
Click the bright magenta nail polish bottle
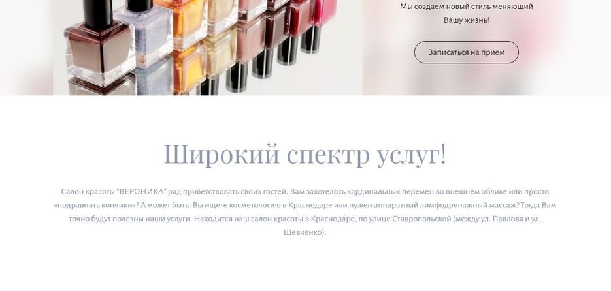pyautogui.click(x=325, y=12)
